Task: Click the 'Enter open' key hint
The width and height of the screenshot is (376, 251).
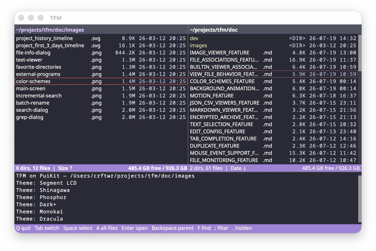Action: point(135,228)
